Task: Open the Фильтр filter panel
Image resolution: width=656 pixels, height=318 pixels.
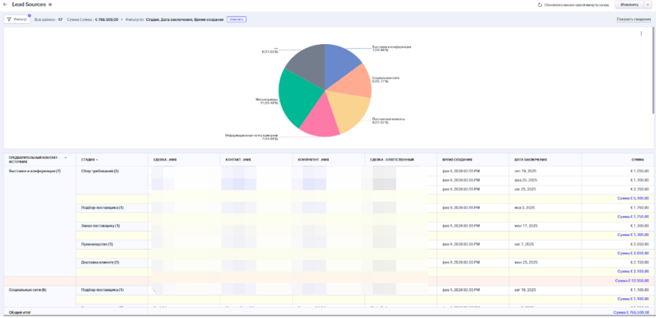Action: 17,19
